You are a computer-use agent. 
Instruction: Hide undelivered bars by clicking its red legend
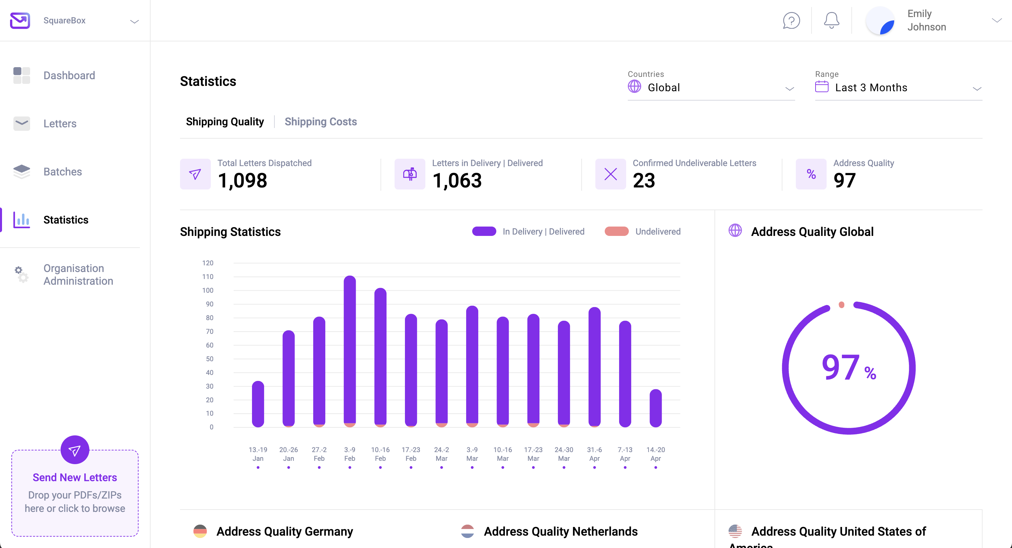[617, 232]
